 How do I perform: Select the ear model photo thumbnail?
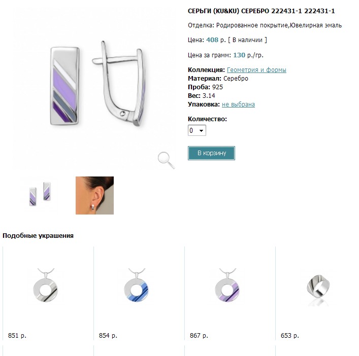pyautogui.click(x=94, y=195)
